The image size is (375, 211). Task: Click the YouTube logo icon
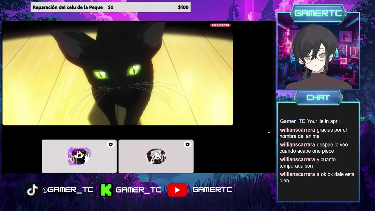click(x=177, y=190)
